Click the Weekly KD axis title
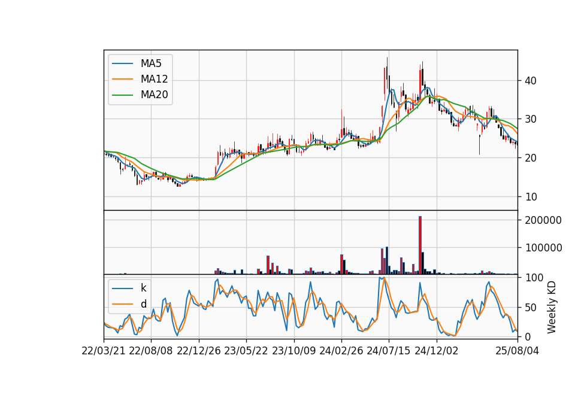575x413 pixels. pos(552,308)
